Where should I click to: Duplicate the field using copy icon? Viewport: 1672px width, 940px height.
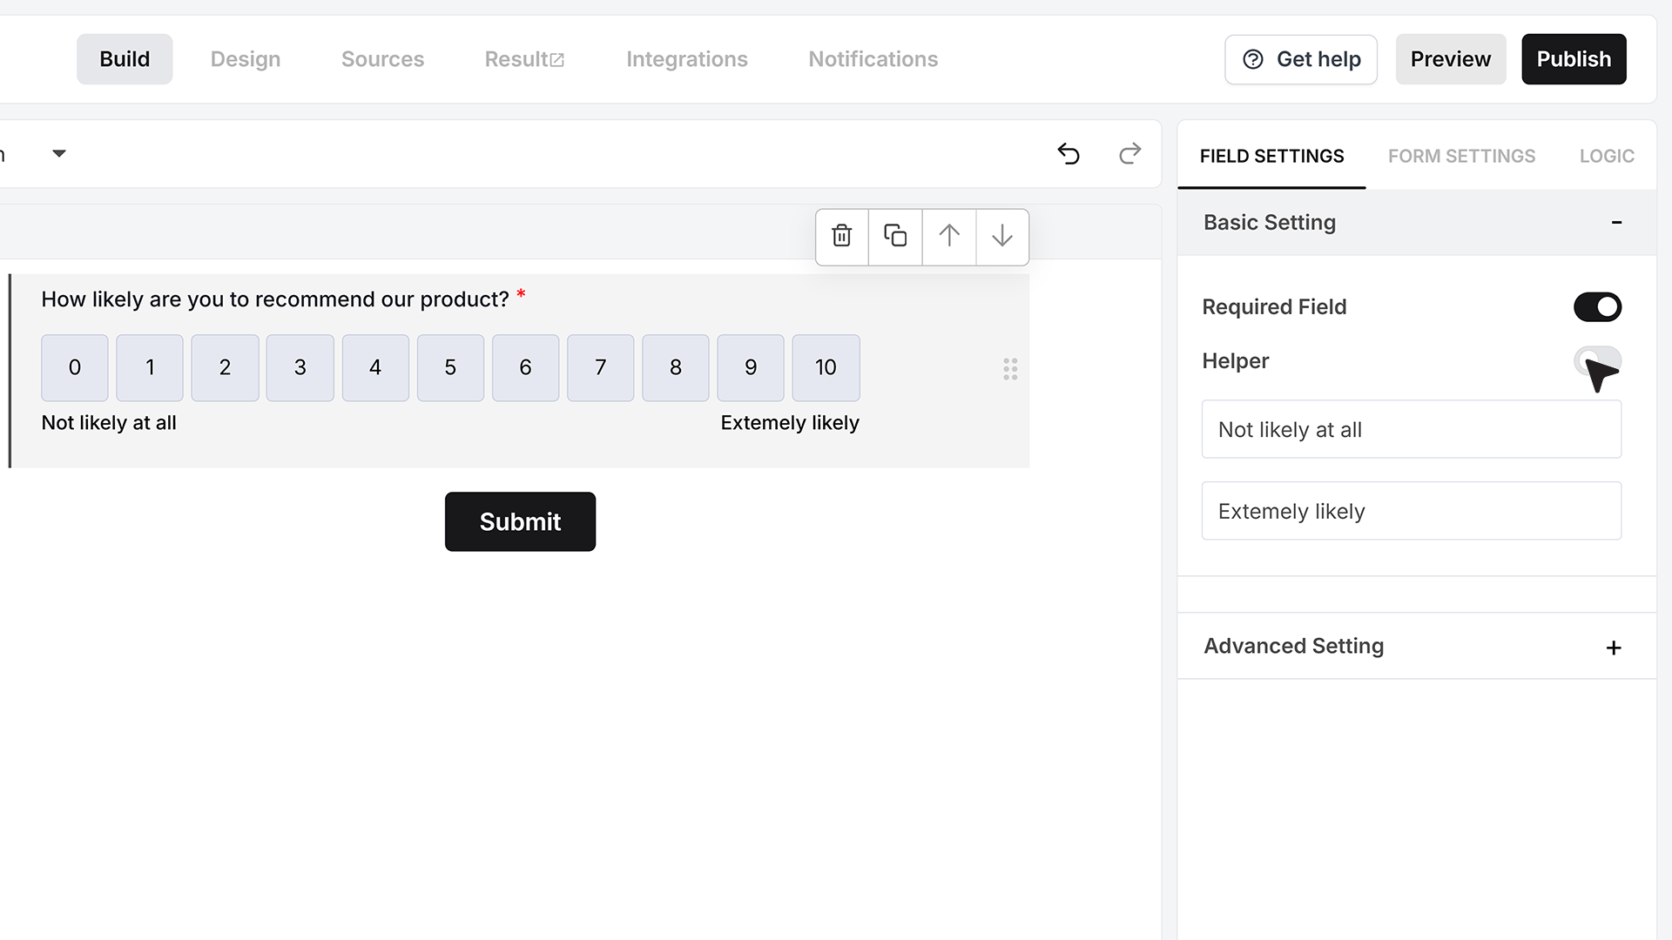[895, 236]
